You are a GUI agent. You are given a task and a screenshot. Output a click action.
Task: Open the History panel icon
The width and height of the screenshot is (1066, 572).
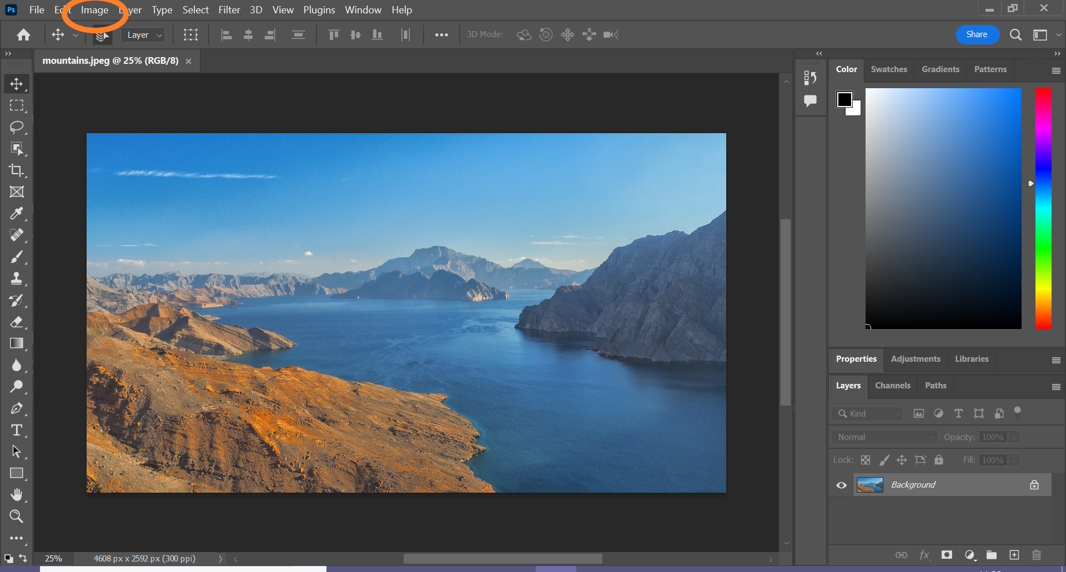point(811,78)
